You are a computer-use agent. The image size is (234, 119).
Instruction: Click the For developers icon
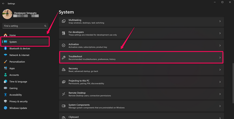[x=64, y=33]
